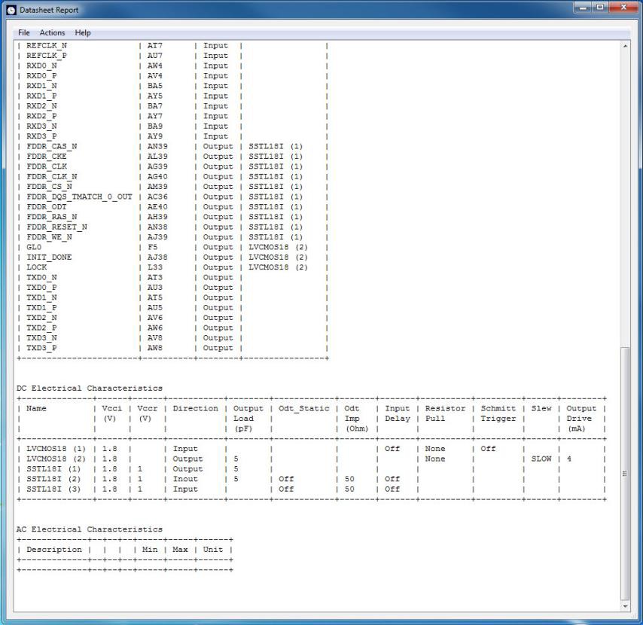
Task: Click the AC Electrical Characteristics heading
Action: pos(90,529)
